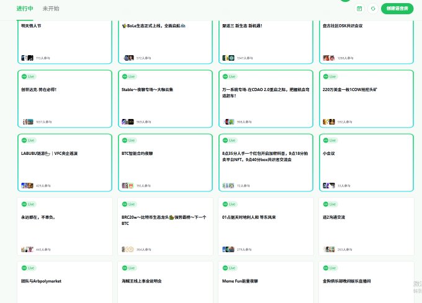
Task: Click the green 创建语音房 button
Action: (x=397, y=9)
